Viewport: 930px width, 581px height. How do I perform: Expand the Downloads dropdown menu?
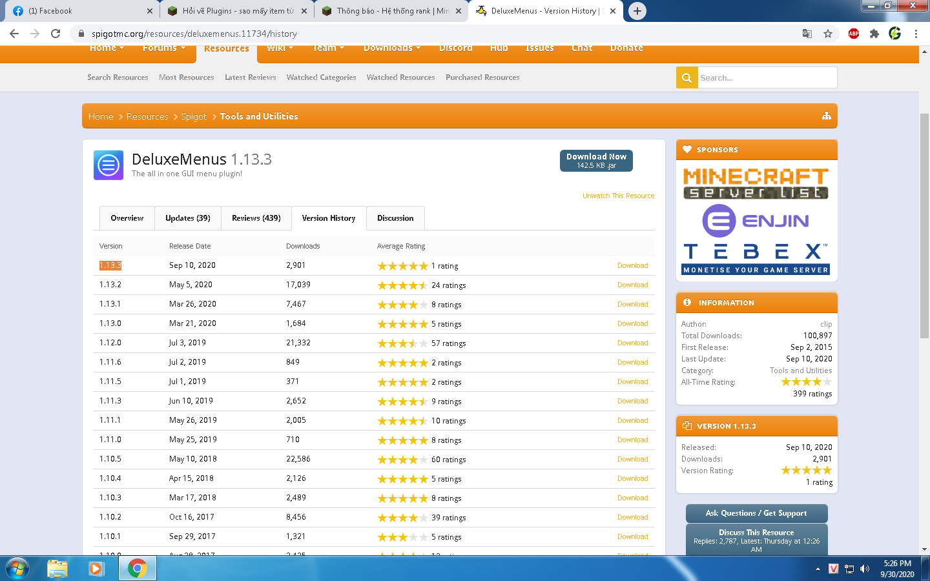(x=392, y=49)
